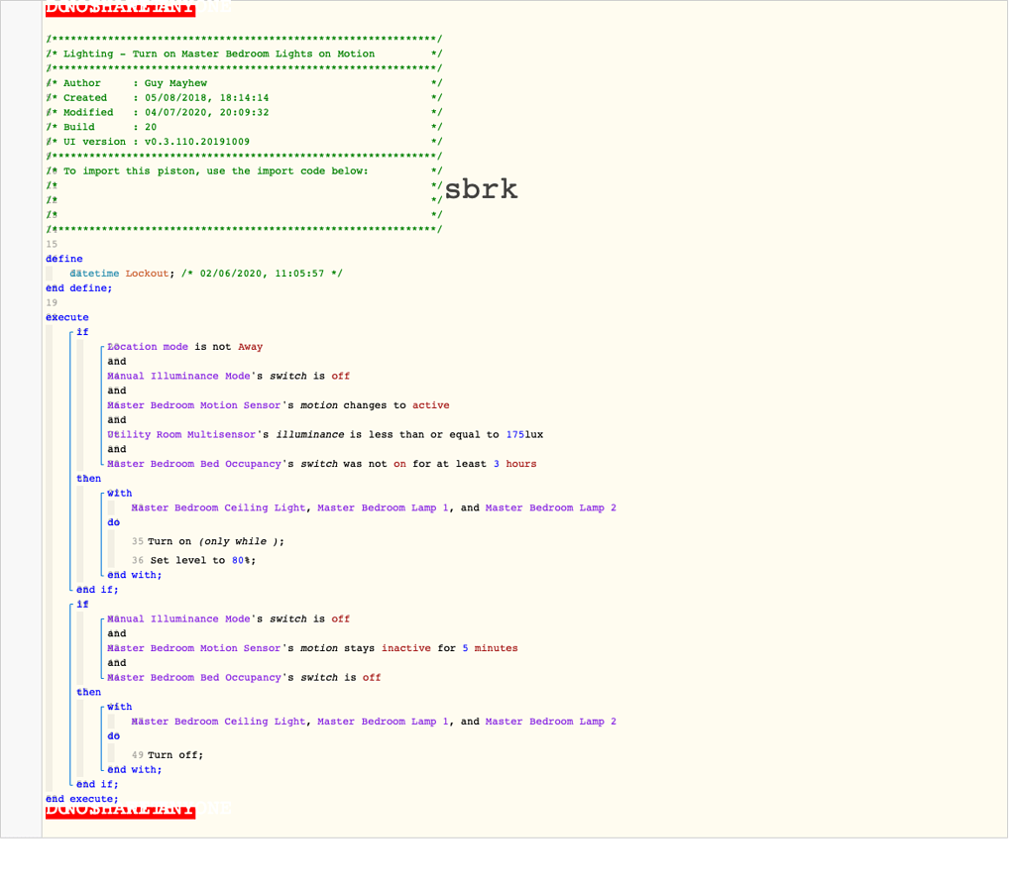Select the end define statement
The width and height of the screenshot is (1015, 895).
76,287
